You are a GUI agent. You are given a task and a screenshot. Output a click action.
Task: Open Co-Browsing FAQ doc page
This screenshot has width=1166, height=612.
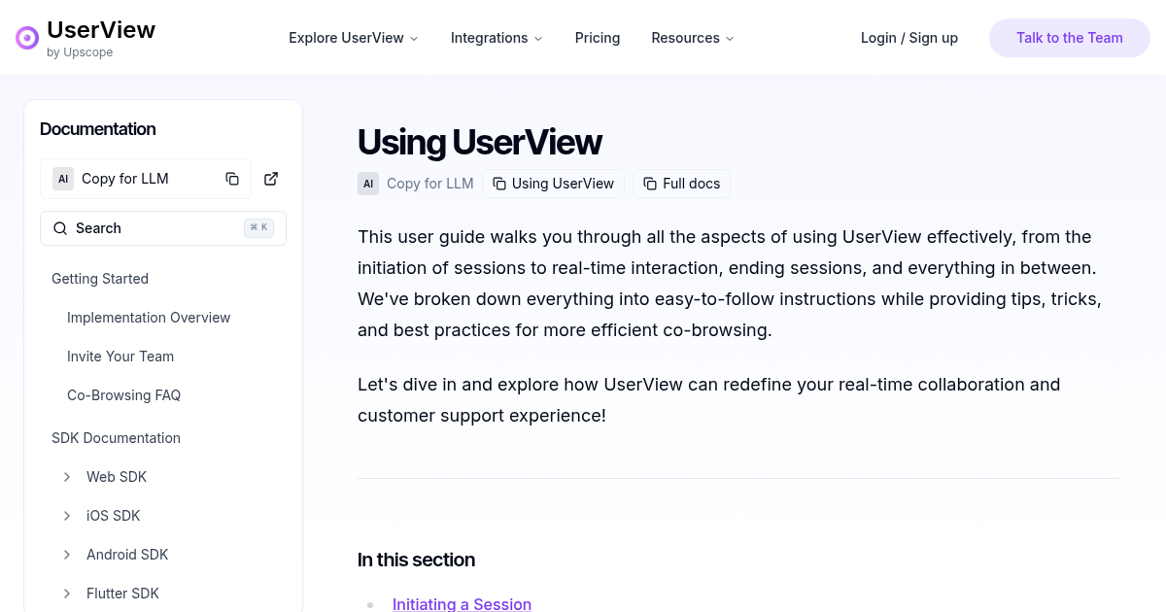click(x=123, y=395)
